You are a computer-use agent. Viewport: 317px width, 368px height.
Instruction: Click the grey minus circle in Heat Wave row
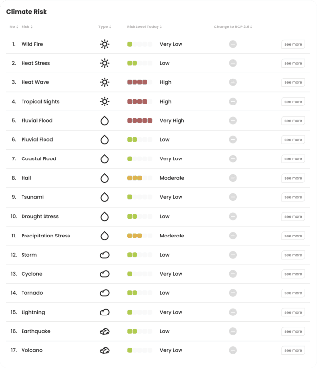tap(233, 82)
